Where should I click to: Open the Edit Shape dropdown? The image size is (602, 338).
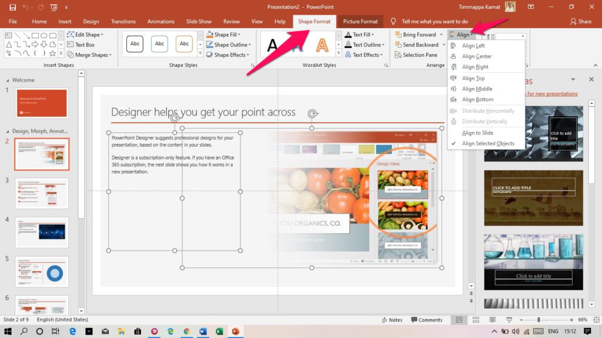tap(86, 35)
